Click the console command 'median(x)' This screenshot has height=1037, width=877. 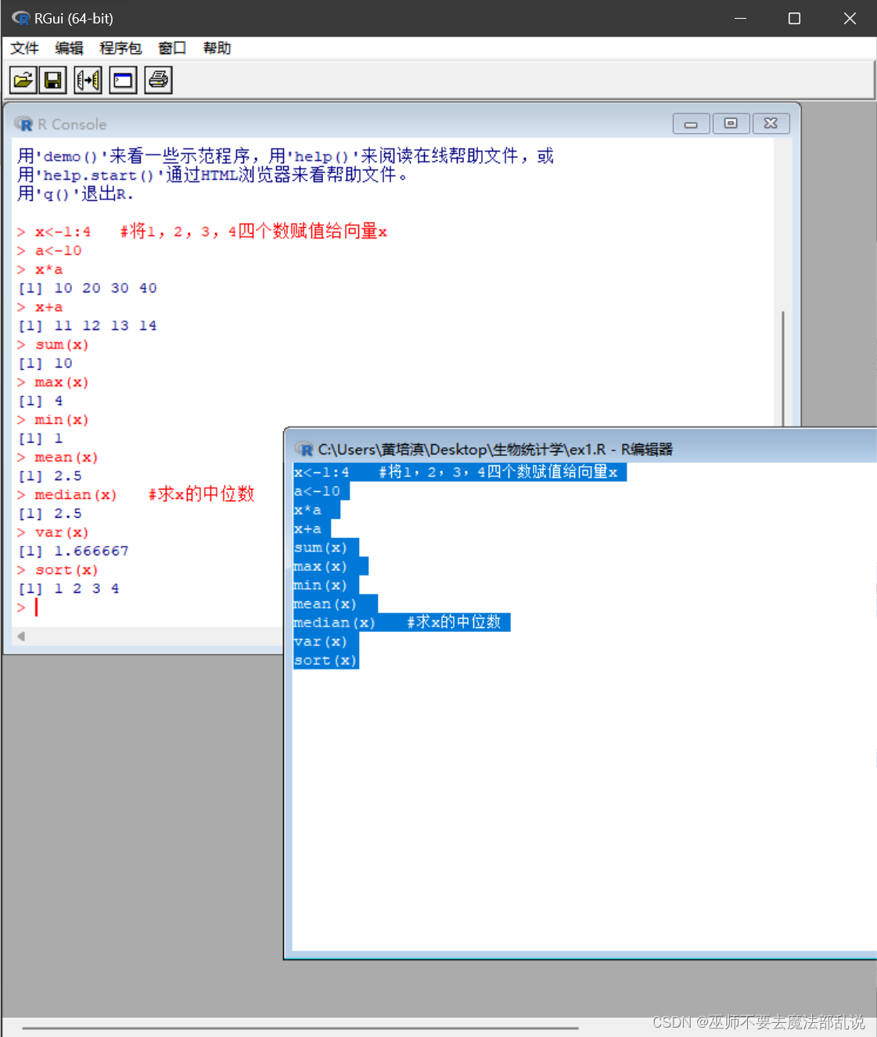(76, 495)
